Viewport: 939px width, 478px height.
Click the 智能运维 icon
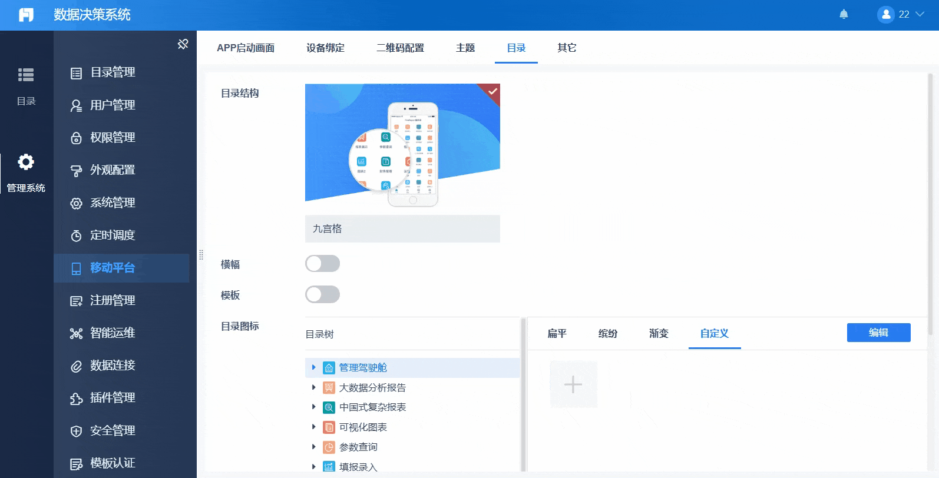point(76,333)
